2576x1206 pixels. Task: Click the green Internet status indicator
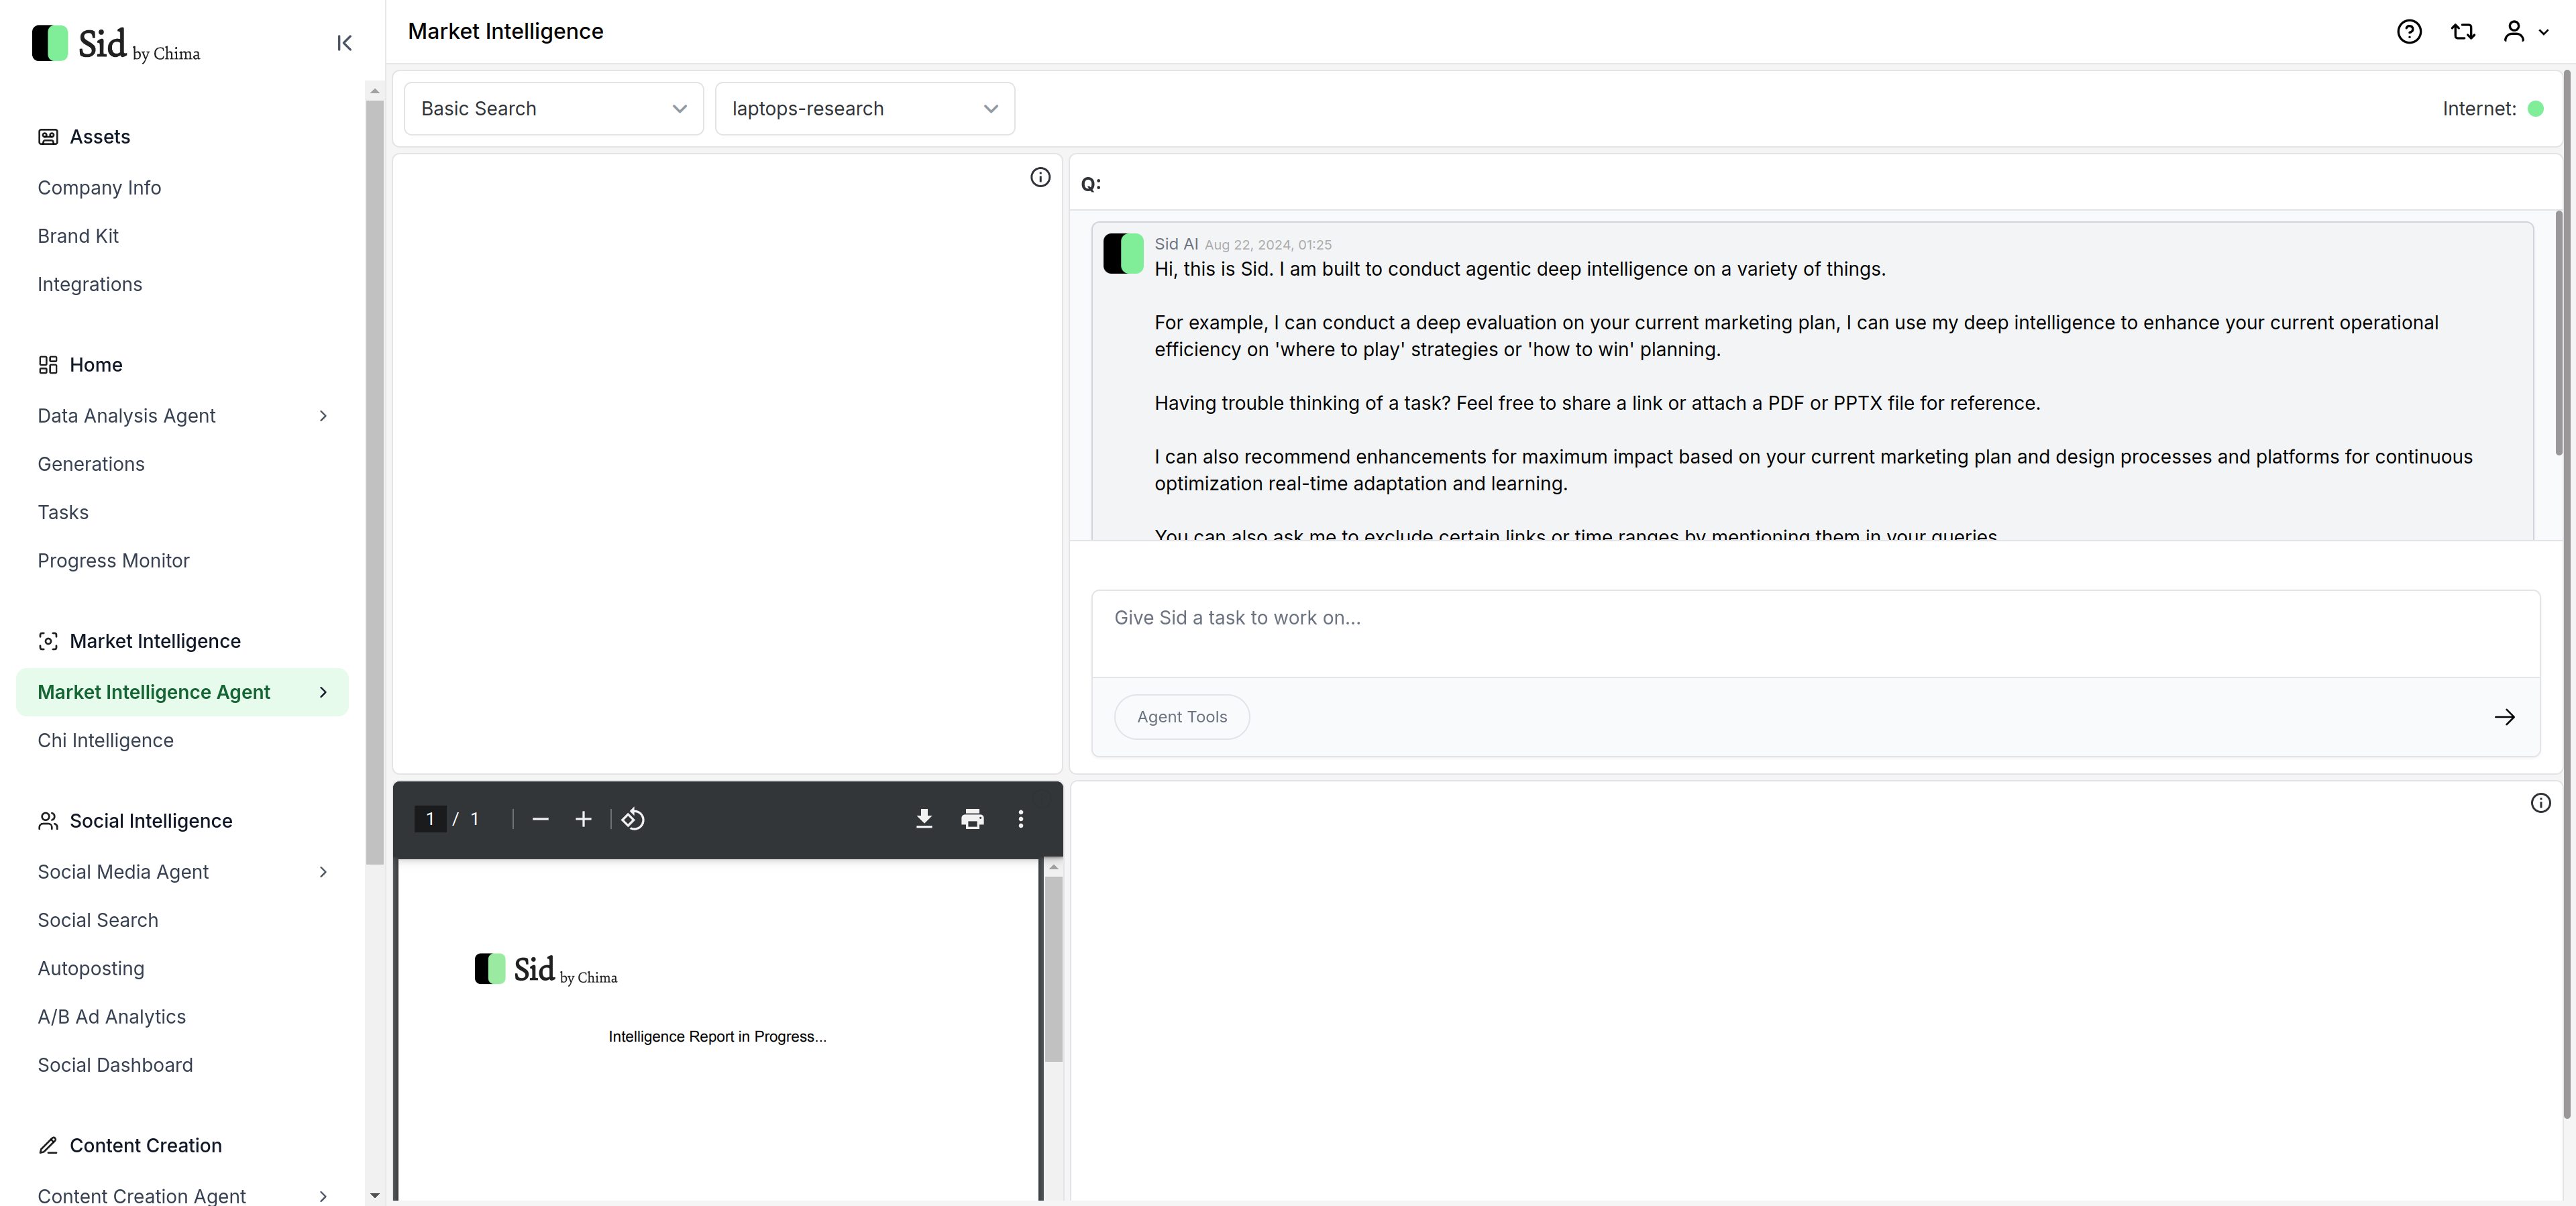pos(2535,109)
